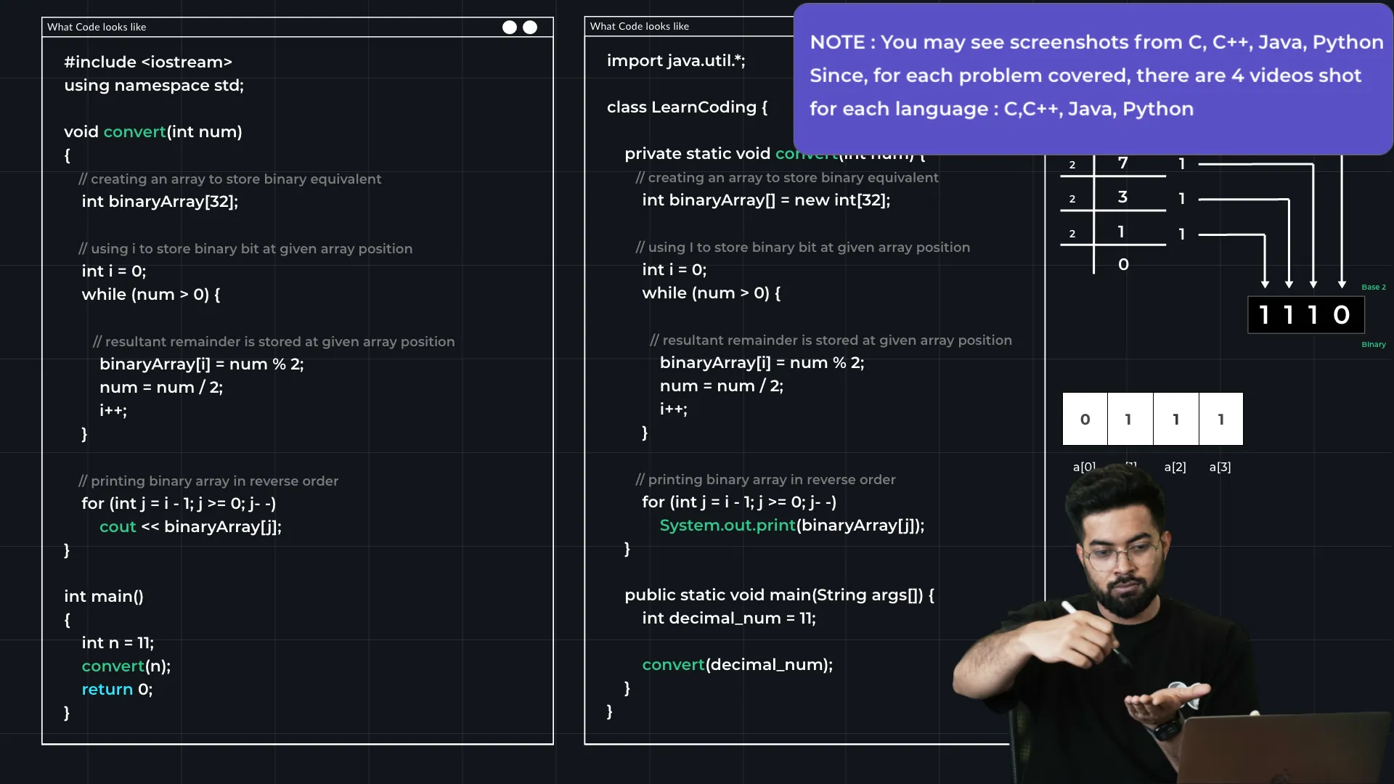Screen dimensions: 1394x784
Task: Click System.out.print in the Java code
Action: point(727,526)
